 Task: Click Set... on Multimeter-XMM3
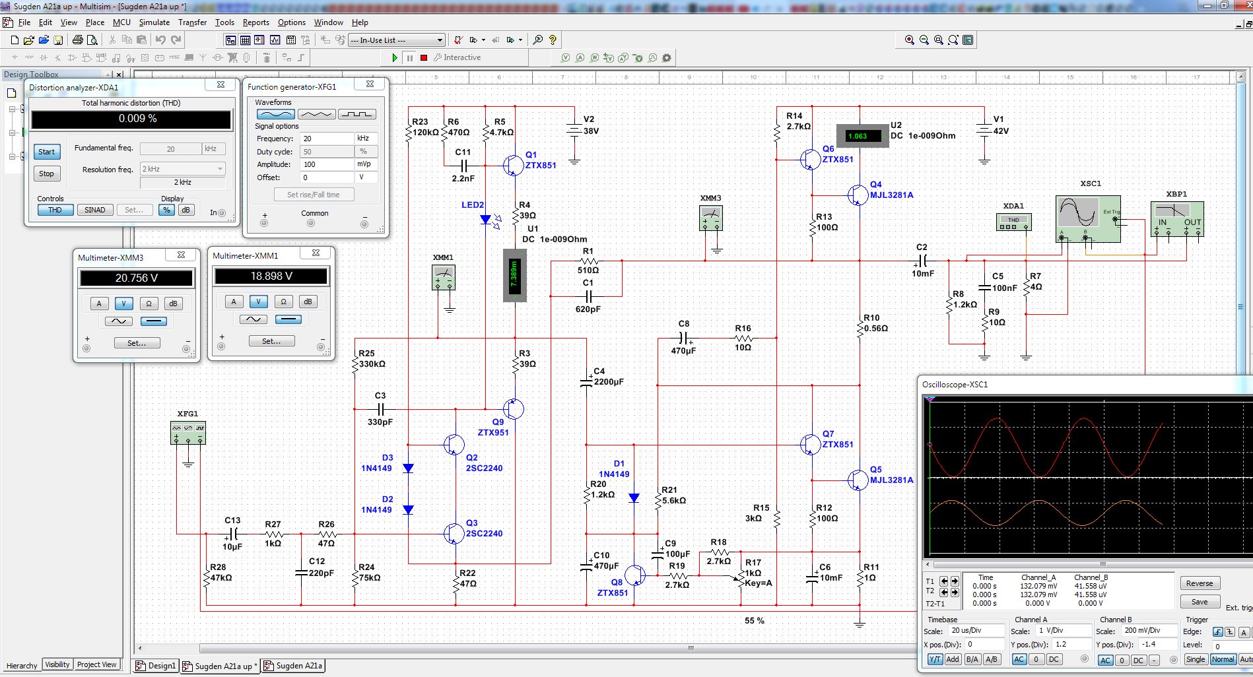pyautogui.click(x=137, y=343)
